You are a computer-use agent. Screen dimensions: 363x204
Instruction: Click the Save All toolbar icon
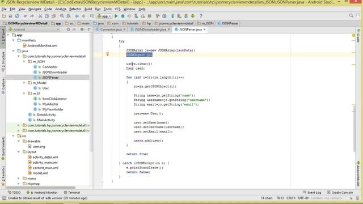(x=10, y=16)
